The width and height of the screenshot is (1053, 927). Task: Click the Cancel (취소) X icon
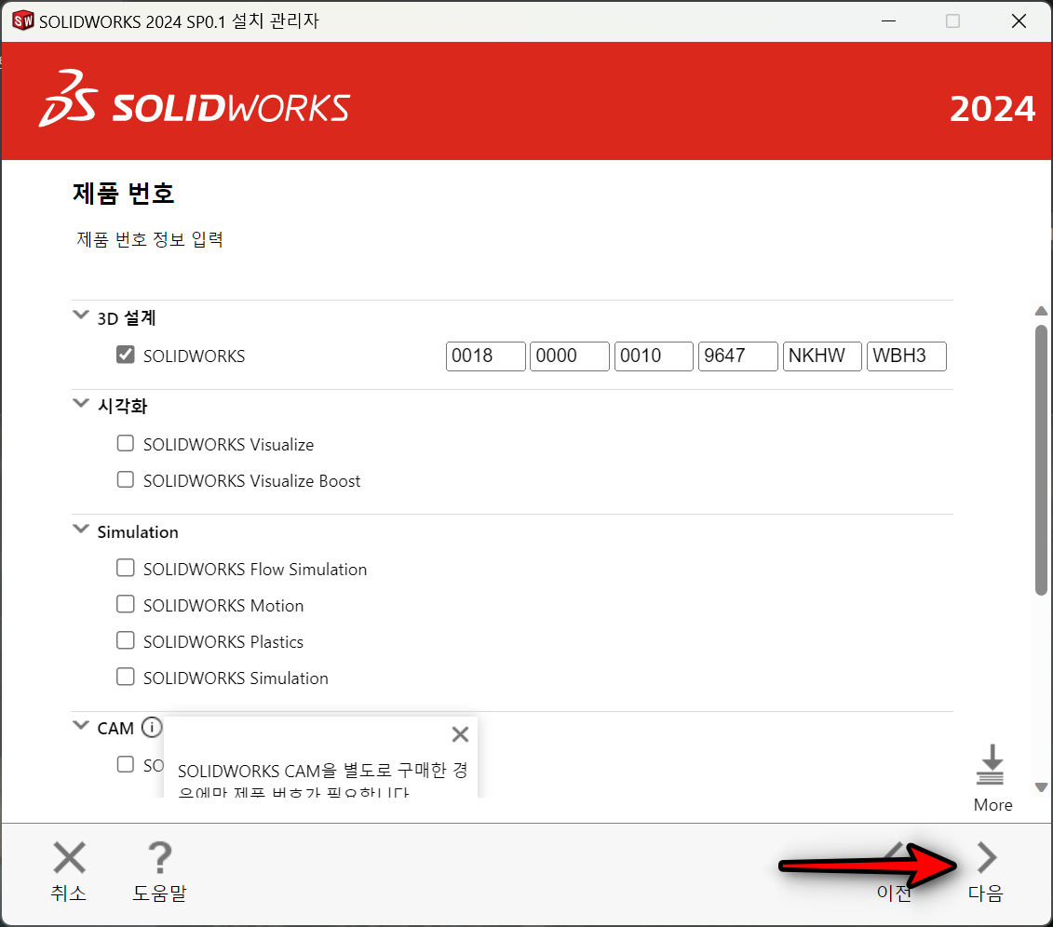click(69, 857)
